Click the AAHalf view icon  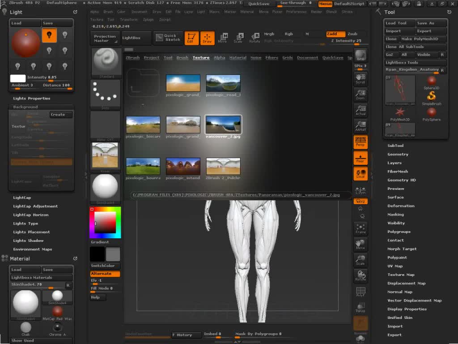(x=360, y=126)
